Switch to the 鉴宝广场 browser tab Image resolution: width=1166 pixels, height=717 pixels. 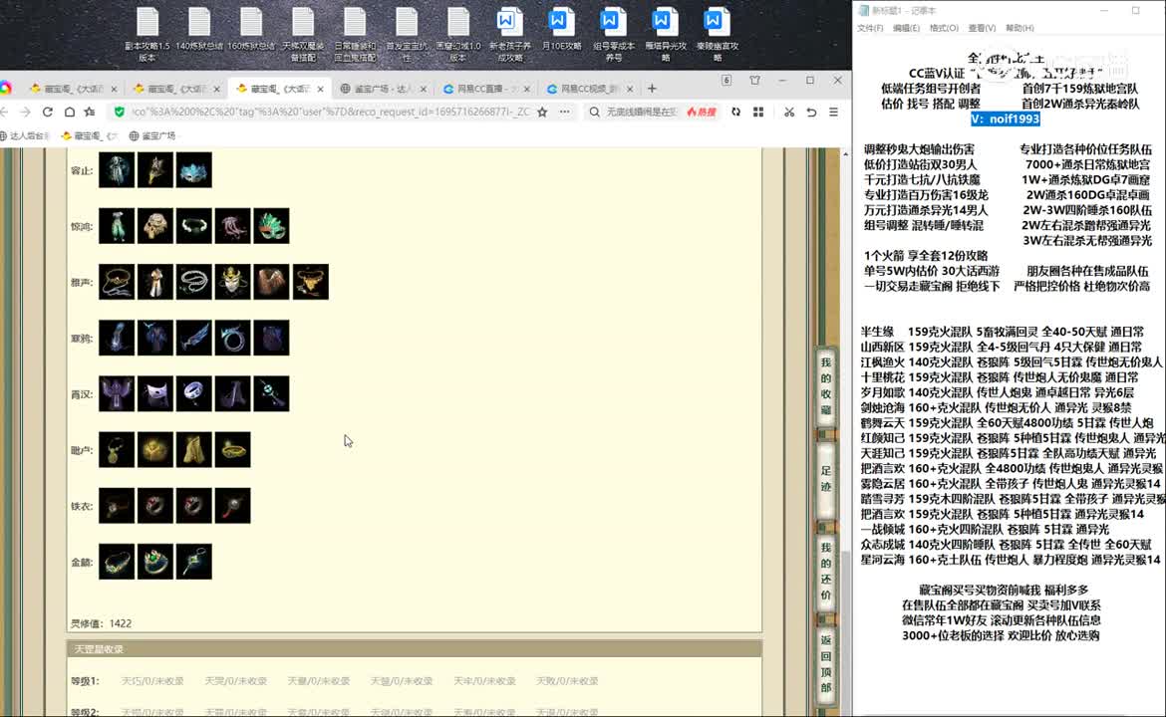pyautogui.click(x=383, y=89)
